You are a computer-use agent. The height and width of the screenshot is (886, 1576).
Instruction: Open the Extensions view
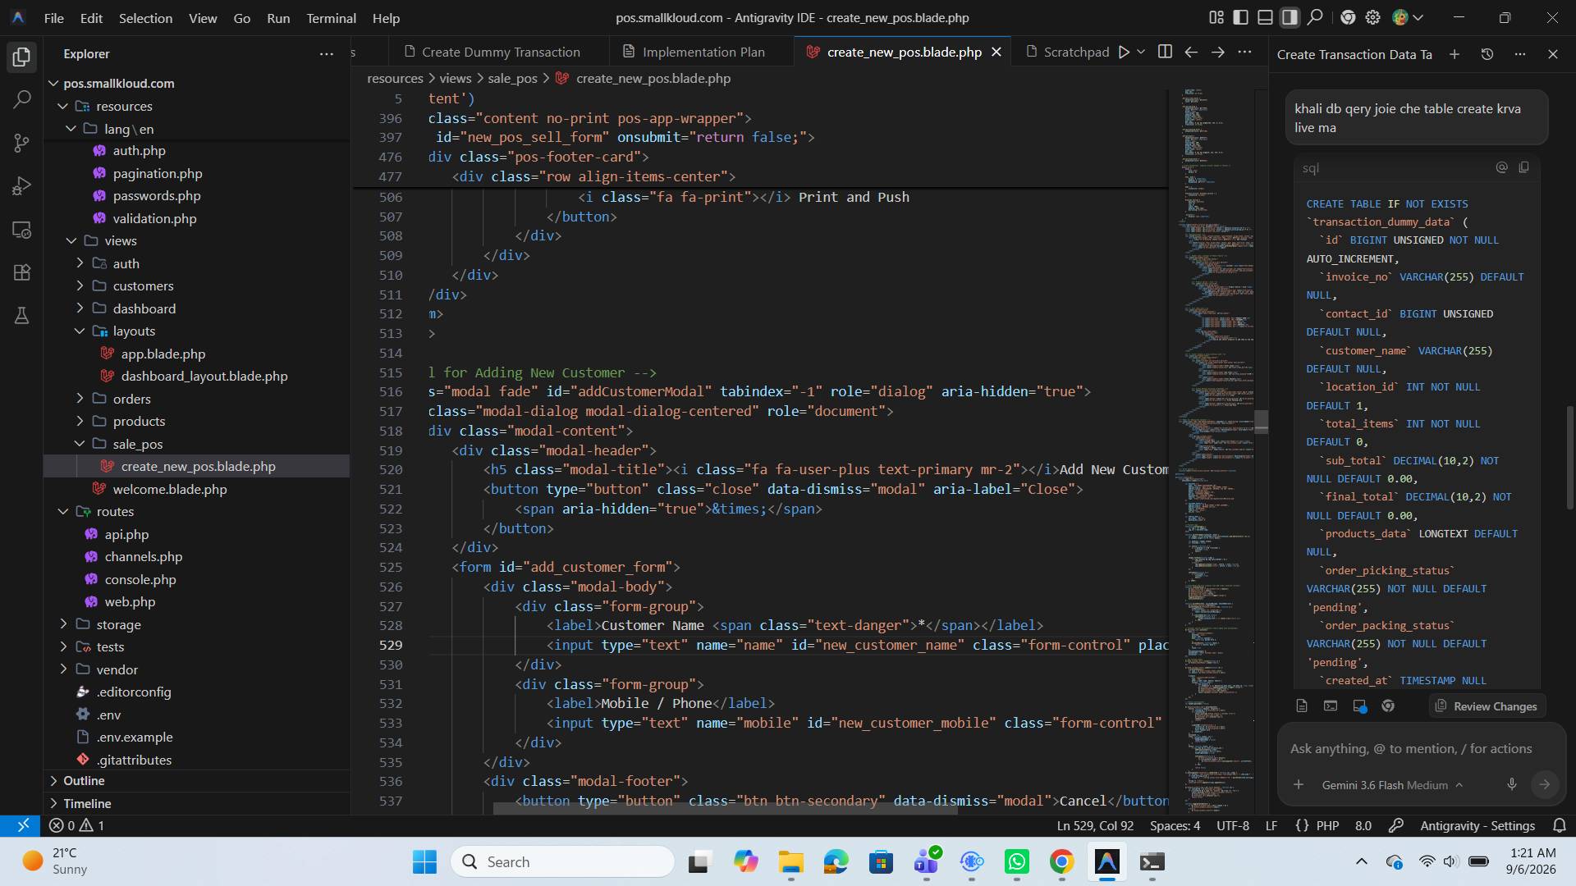tap(22, 272)
